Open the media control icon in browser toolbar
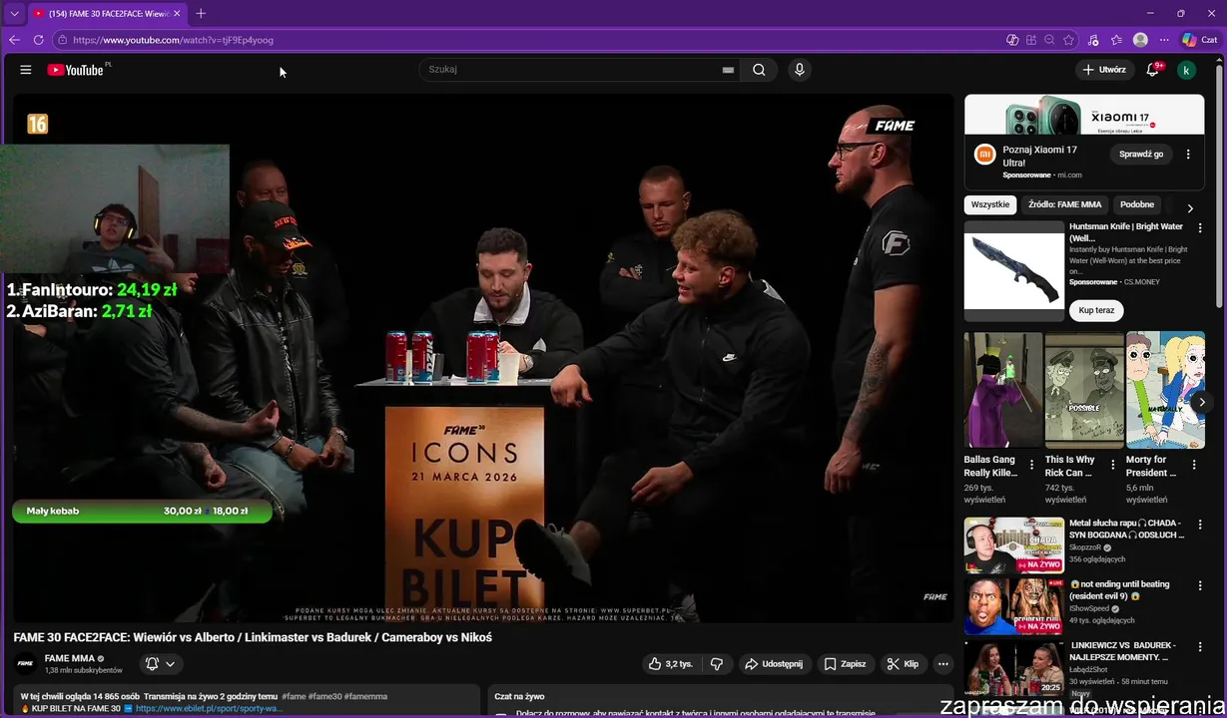 (x=1093, y=40)
